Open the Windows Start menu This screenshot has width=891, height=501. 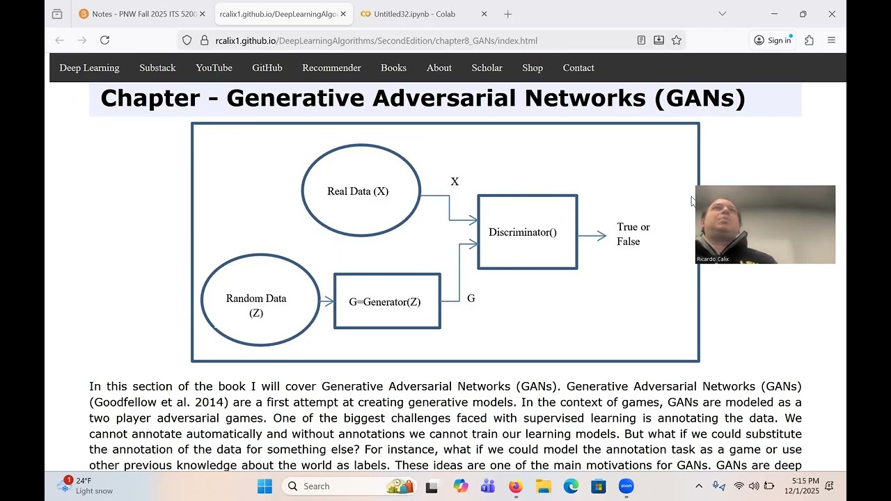(x=265, y=486)
